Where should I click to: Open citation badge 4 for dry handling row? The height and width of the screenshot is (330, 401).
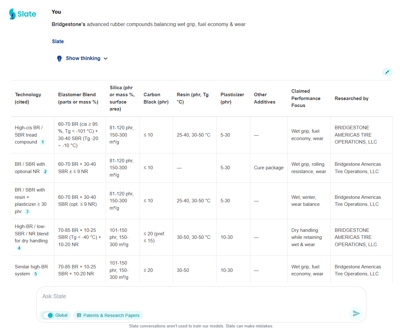19,248
